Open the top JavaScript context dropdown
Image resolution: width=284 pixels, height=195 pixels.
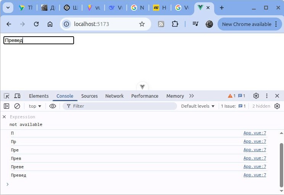35,106
